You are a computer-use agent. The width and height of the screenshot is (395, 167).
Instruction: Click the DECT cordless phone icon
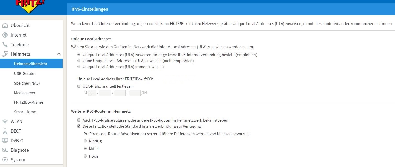coord(5,131)
